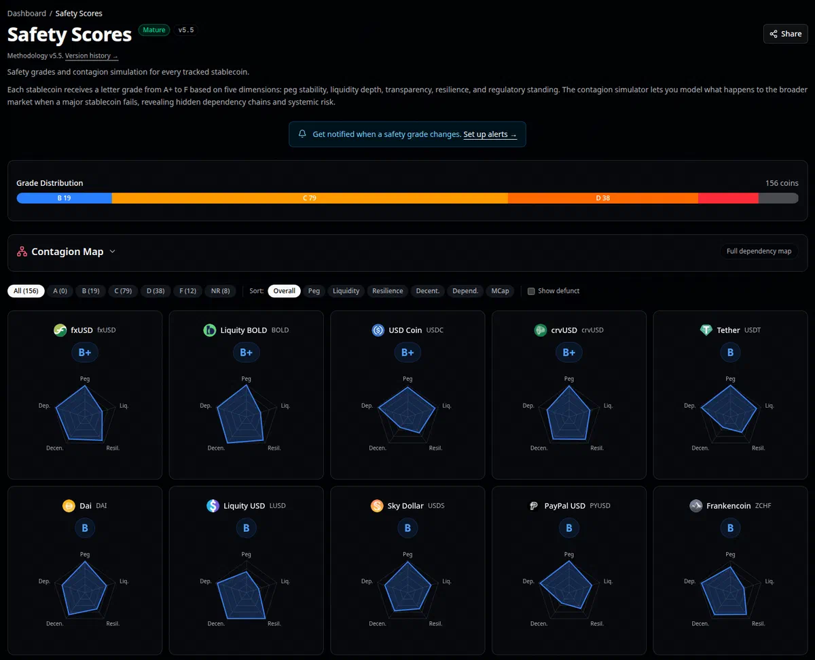Viewport: 815px width, 660px height.
Task: Open the Tether radar chart
Action: point(731,415)
